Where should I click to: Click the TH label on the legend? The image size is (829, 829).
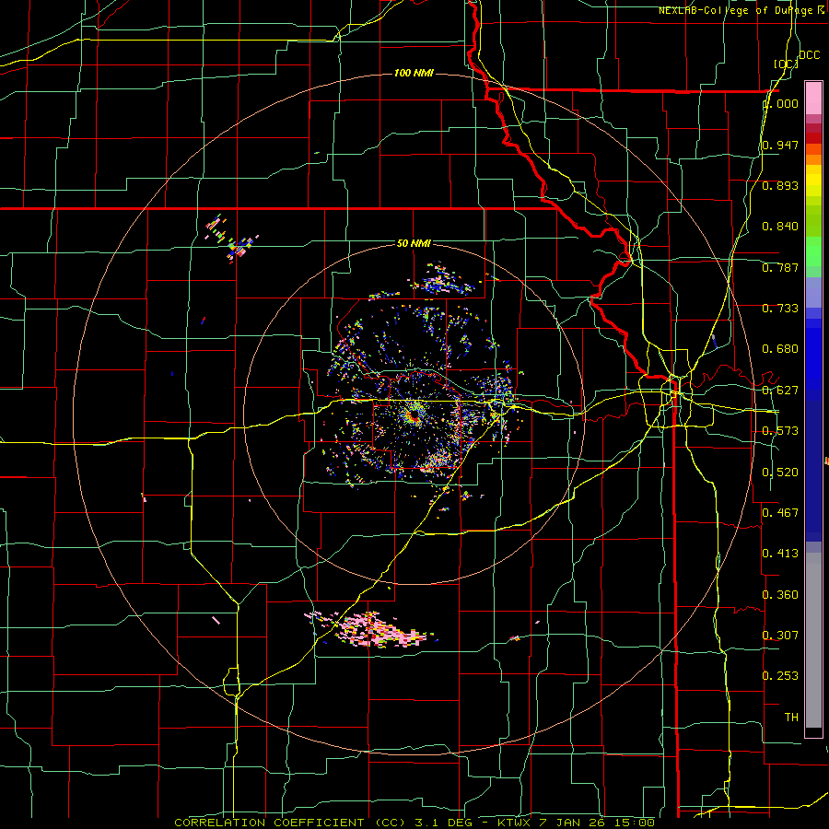(791, 718)
